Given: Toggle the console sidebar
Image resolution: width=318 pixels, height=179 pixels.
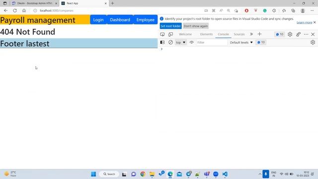Looking at the screenshot, I should click(x=162, y=42).
